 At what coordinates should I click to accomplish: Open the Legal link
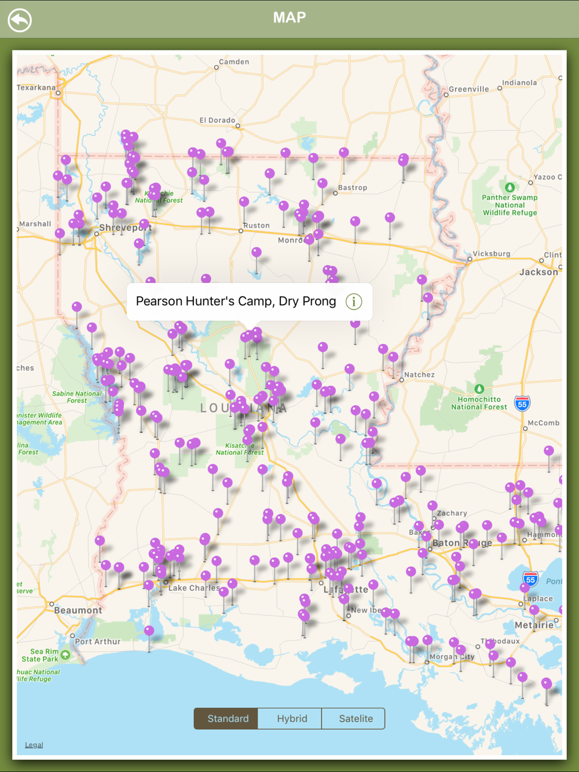click(x=34, y=745)
